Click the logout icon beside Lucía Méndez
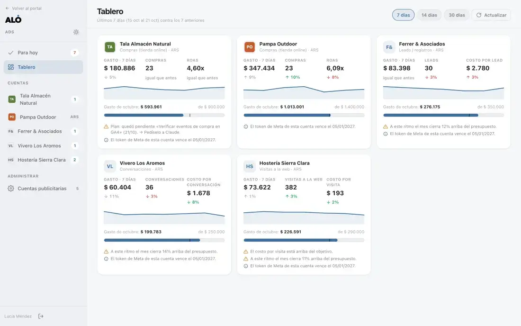Image resolution: width=521 pixels, height=326 pixels. [41, 317]
